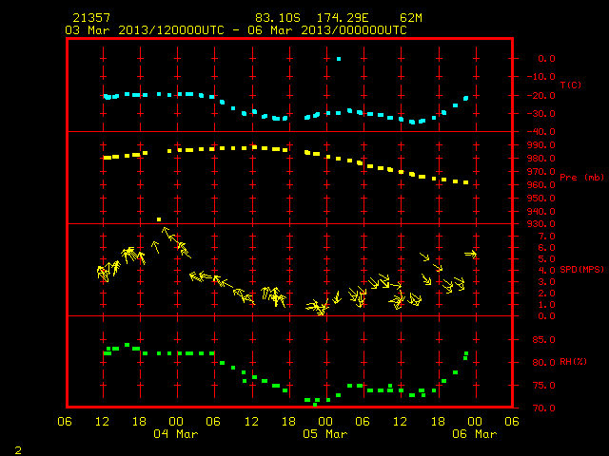Click the 85.0 humidity tick label

pyautogui.click(x=543, y=340)
